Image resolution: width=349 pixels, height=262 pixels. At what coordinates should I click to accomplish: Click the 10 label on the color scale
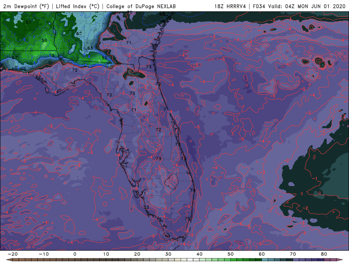[106, 254]
